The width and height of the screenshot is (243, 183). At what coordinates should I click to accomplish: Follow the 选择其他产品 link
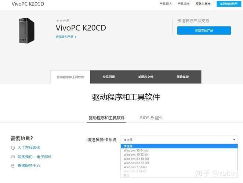coord(65,37)
